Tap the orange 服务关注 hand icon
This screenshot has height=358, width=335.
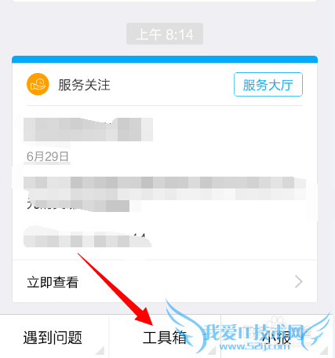38,84
